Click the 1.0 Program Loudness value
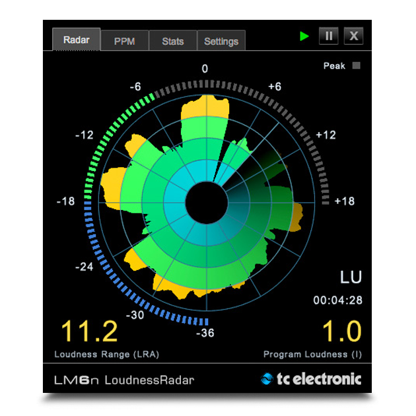Screen dimensions: 416x416 (x=342, y=331)
